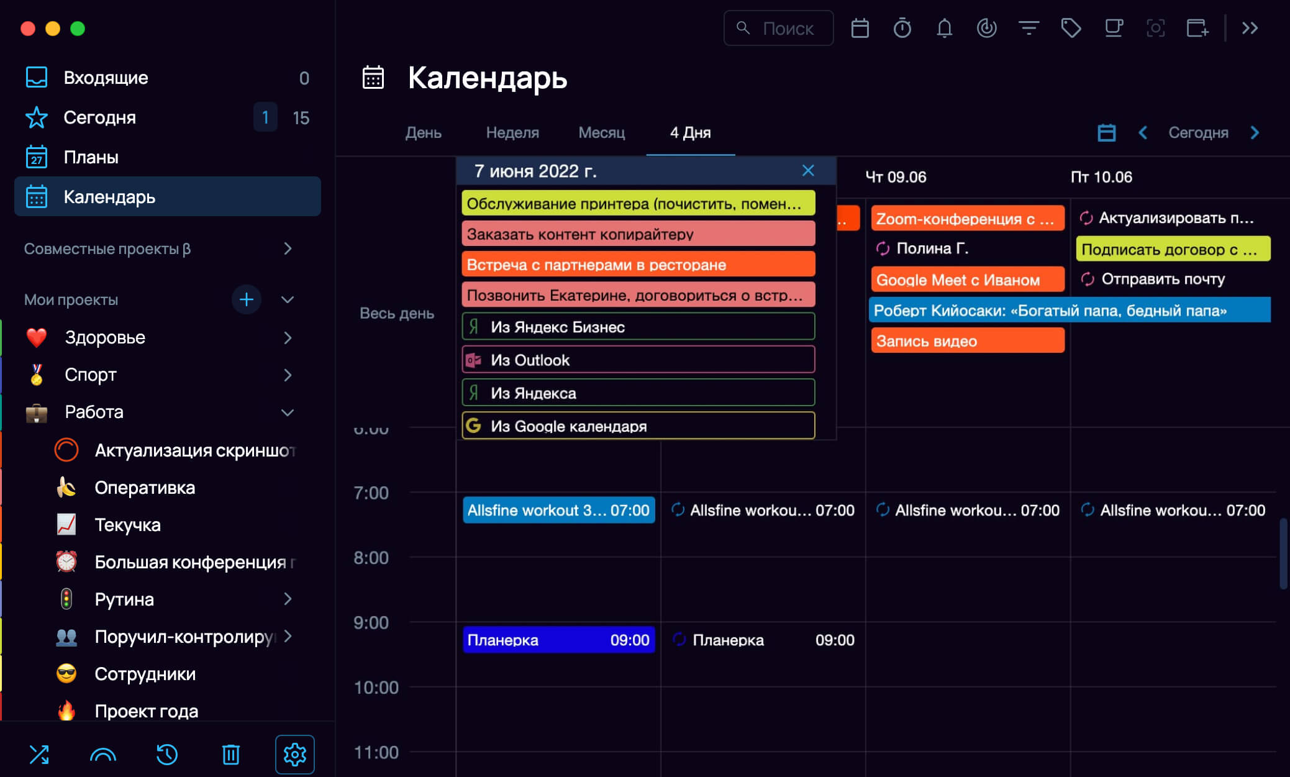Open the notifications bell
1290x777 pixels.
[944, 28]
